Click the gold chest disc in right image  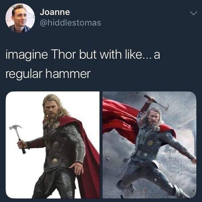tap(150, 143)
